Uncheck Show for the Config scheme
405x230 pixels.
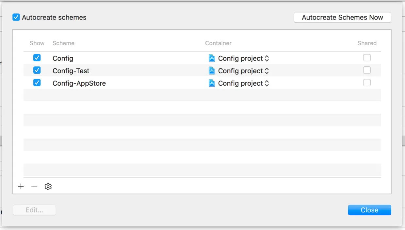[37, 58]
